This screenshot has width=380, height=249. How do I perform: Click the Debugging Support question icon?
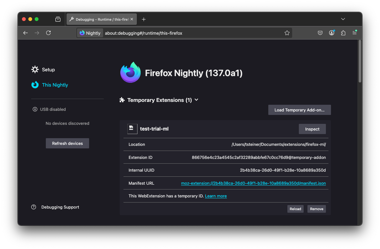pyautogui.click(x=34, y=207)
